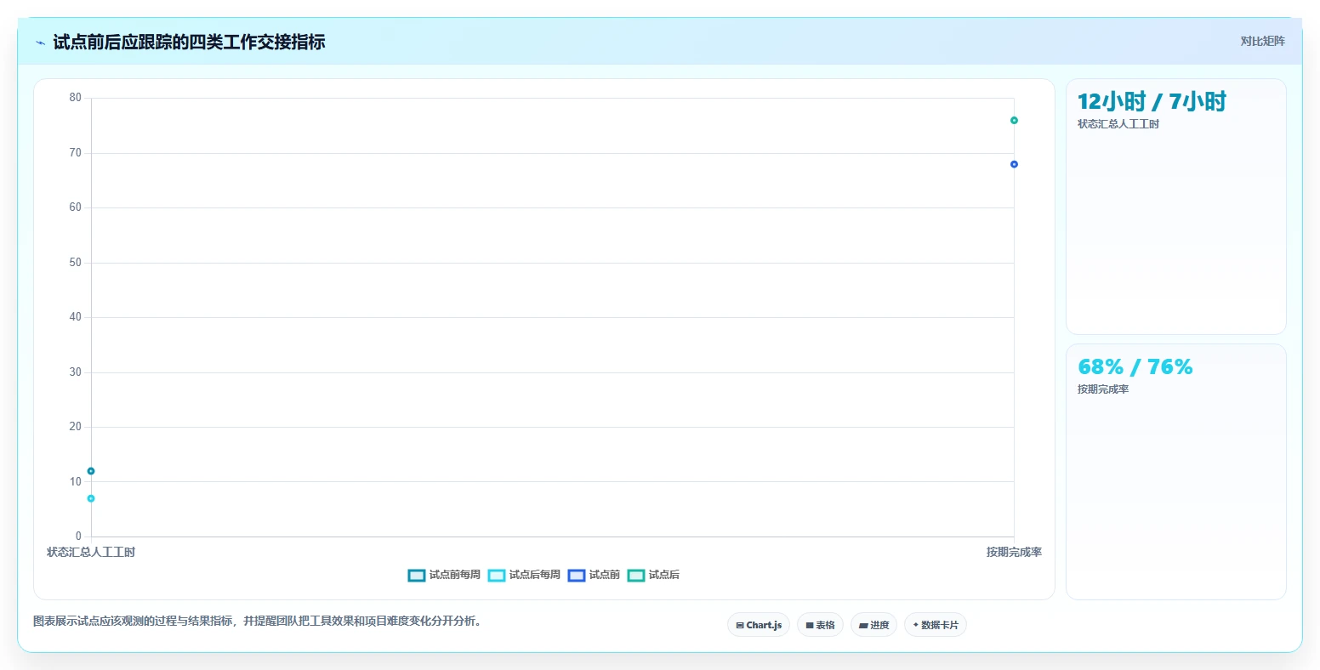Toggle the 试点前每周 legend item

(444, 575)
